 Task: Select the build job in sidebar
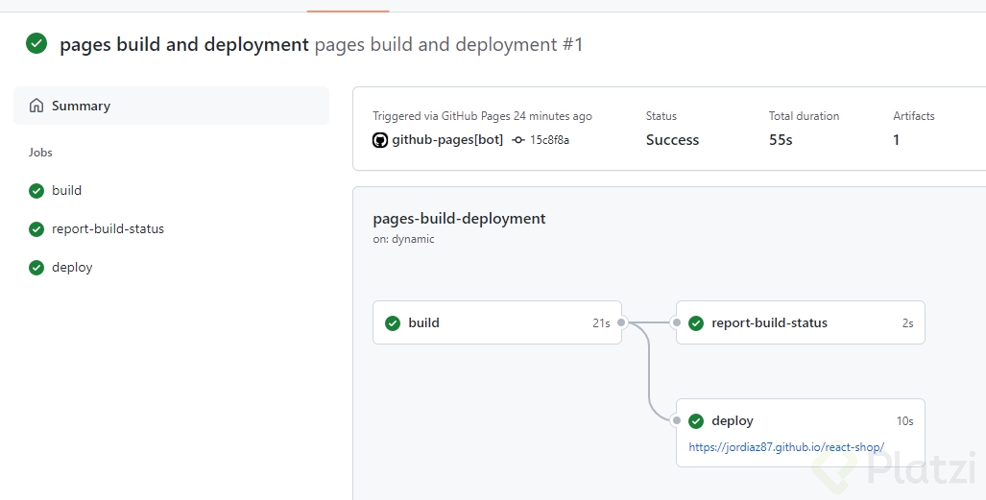(66, 191)
